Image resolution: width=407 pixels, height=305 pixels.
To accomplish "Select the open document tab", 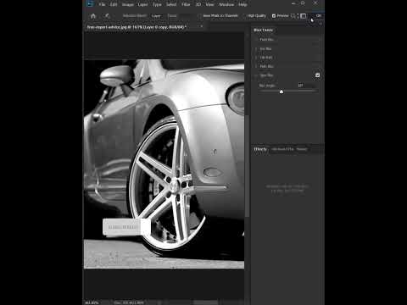I will (x=136, y=27).
